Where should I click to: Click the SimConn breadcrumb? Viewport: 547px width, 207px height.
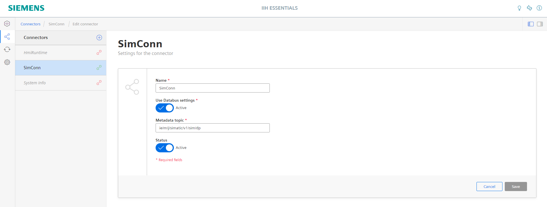[x=57, y=24]
